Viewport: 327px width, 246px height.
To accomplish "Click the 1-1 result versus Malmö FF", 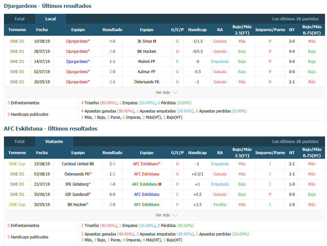I will (112, 62).
